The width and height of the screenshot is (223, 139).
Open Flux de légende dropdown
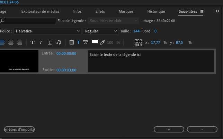tap(113, 21)
